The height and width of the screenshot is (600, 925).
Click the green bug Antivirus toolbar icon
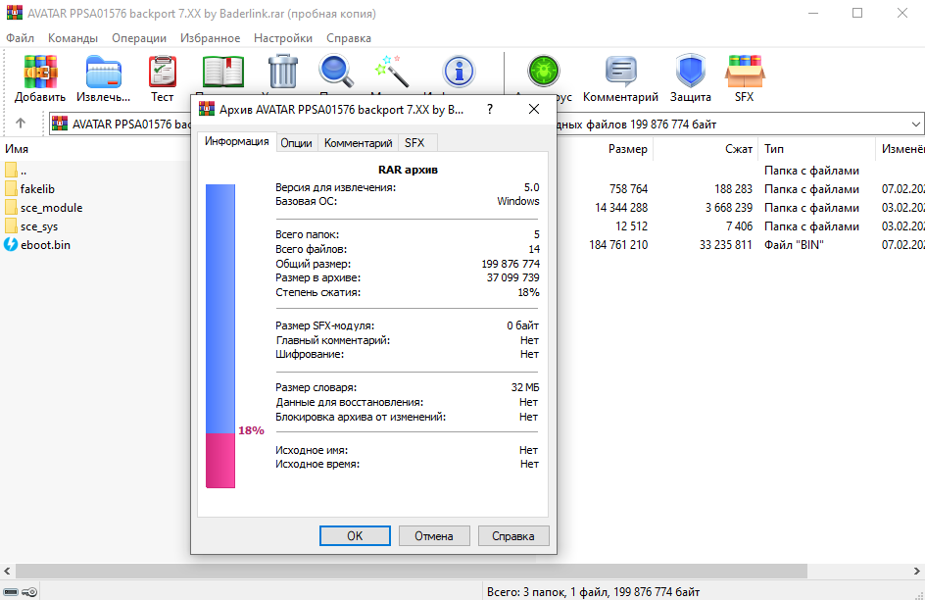[543, 72]
